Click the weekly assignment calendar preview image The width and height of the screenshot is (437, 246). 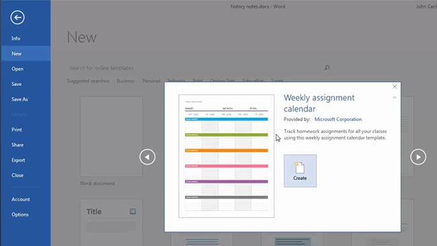pos(227,156)
